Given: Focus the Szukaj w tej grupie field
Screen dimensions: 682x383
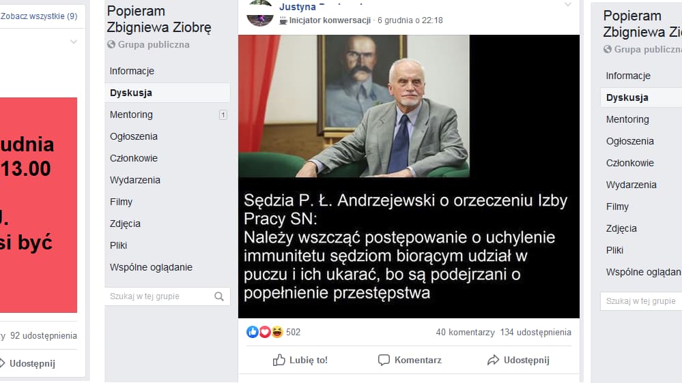Looking at the screenshot, I should (159, 296).
